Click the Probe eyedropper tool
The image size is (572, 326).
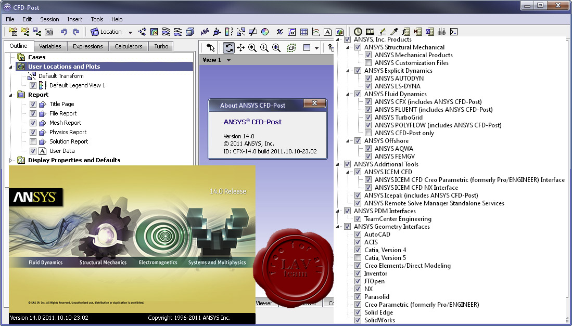394,32
